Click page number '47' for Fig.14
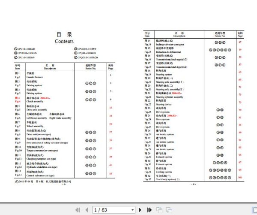 tap(240, 42)
